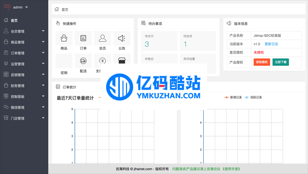
Task: Expand the 会员管理 sidebar menu
Action: [24, 31]
